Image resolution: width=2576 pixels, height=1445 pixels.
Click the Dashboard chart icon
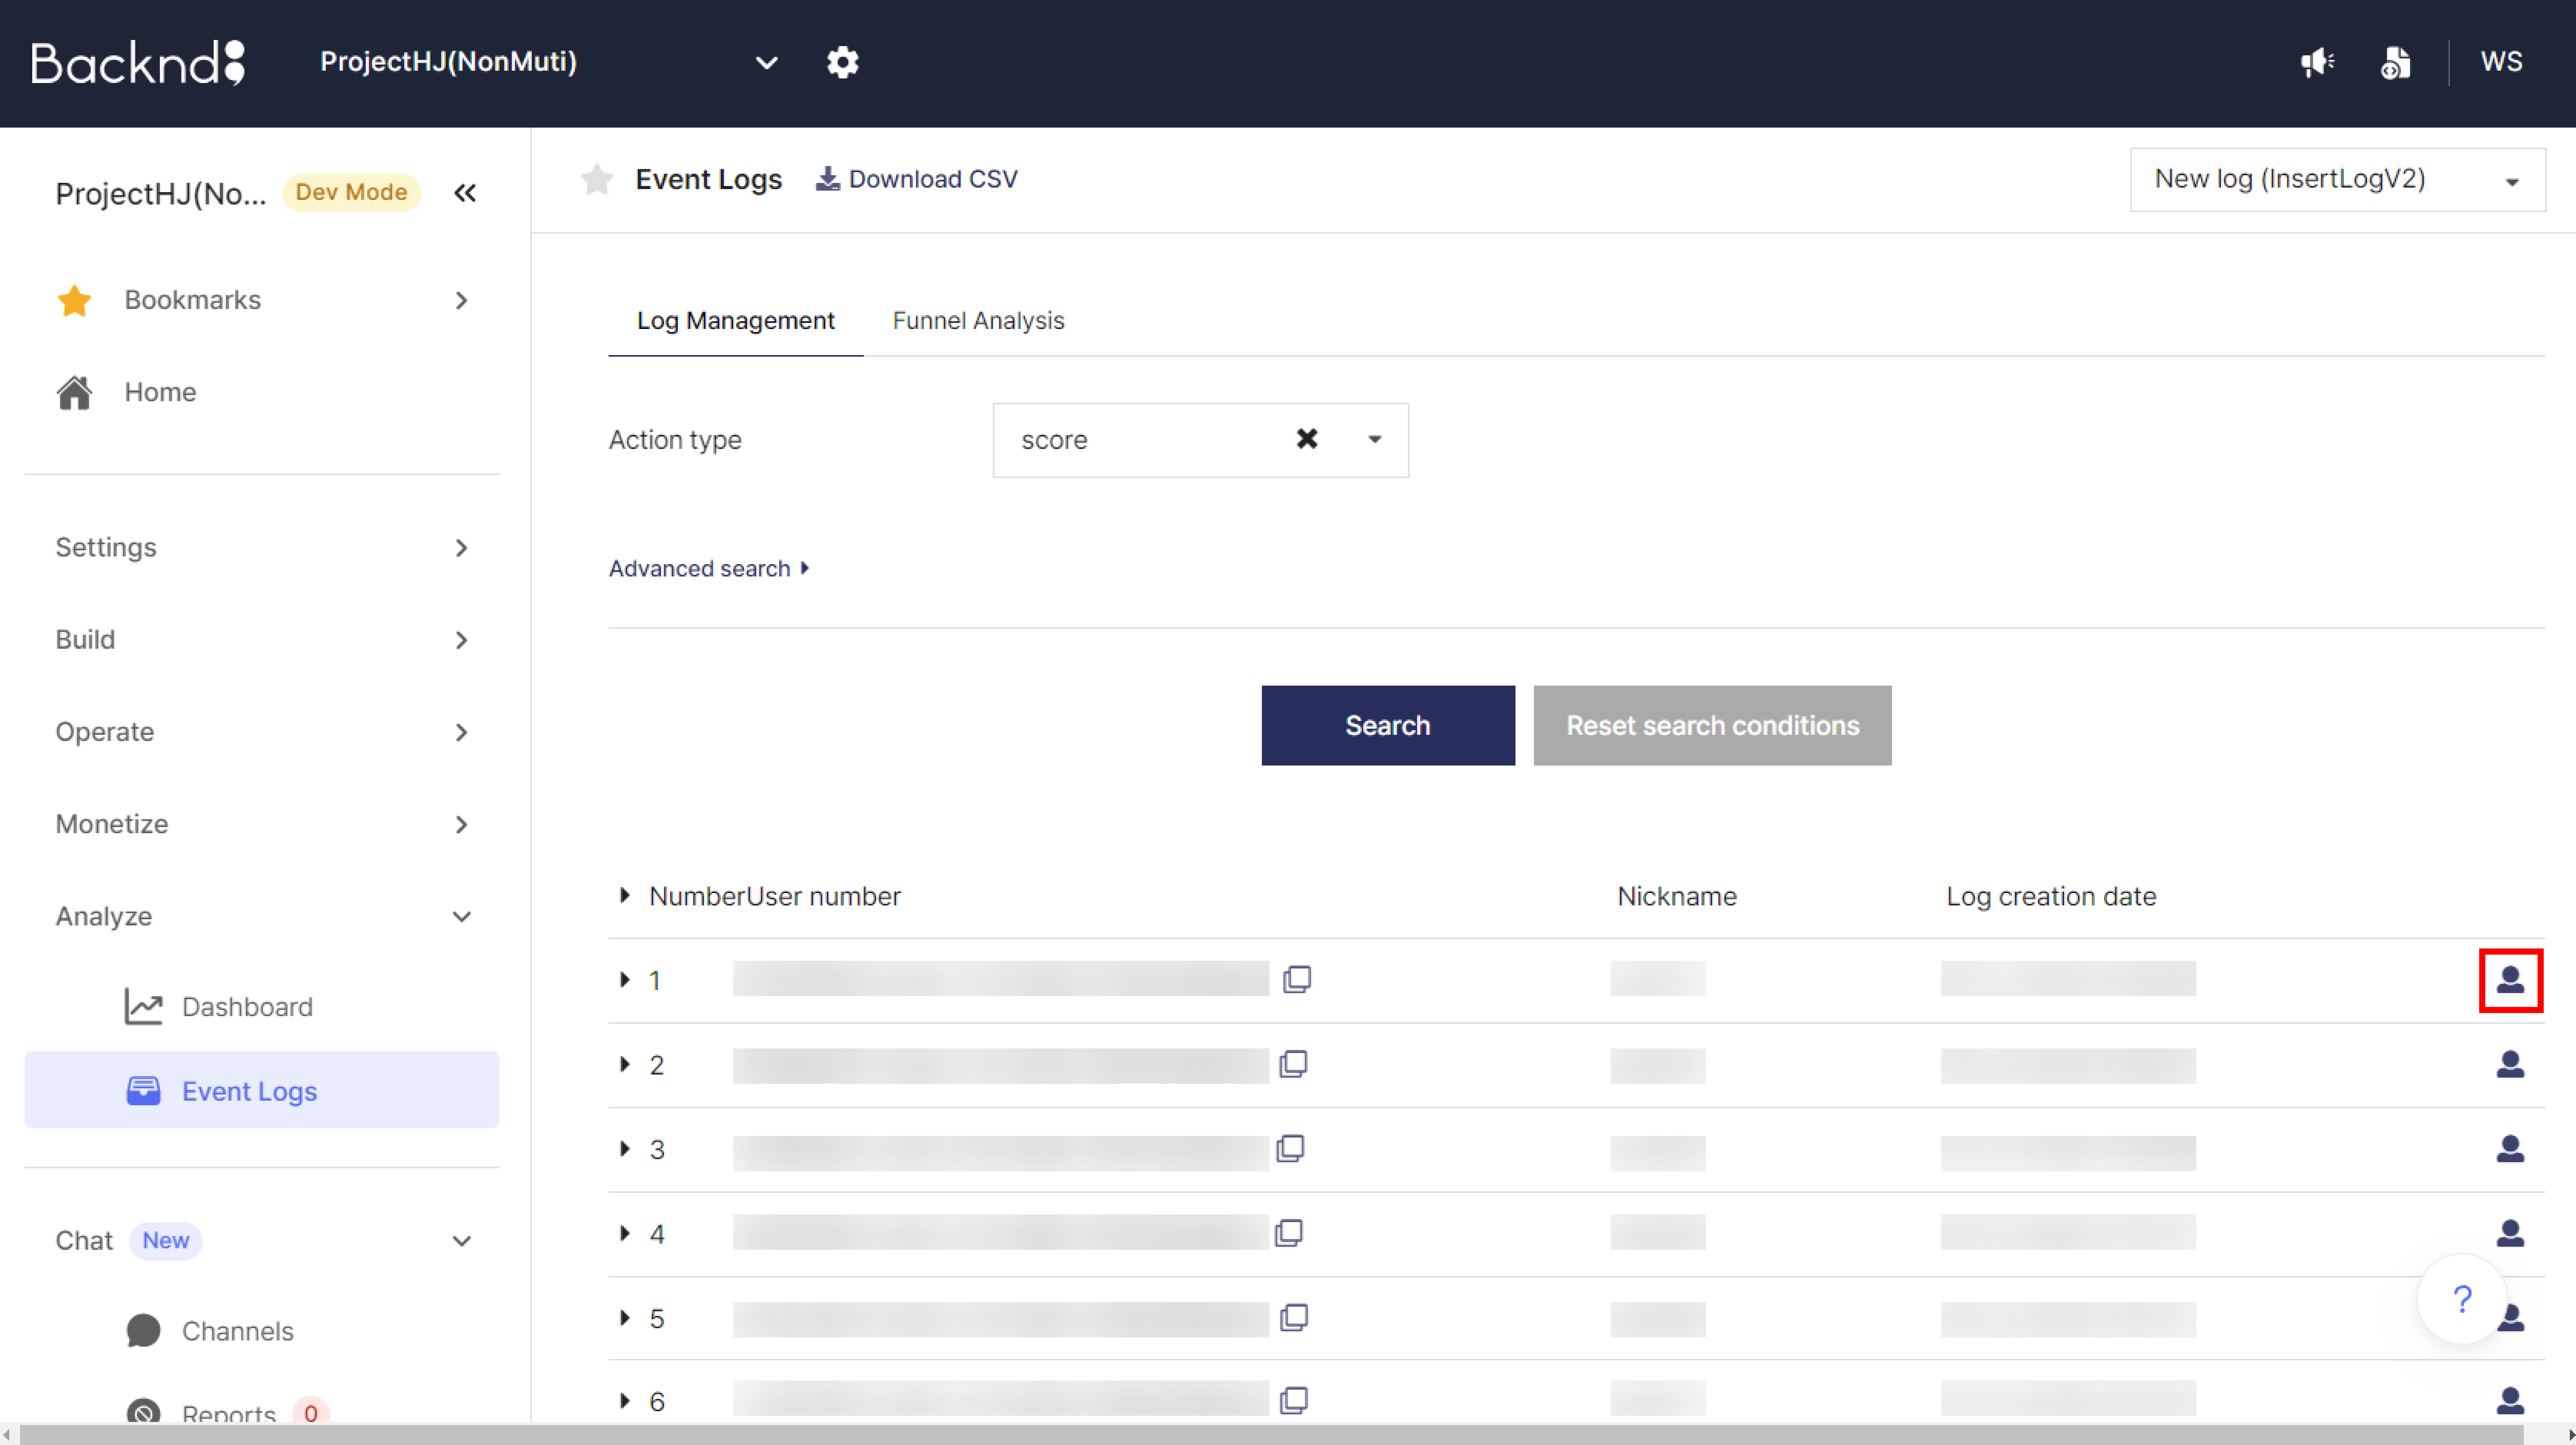click(143, 1006)
